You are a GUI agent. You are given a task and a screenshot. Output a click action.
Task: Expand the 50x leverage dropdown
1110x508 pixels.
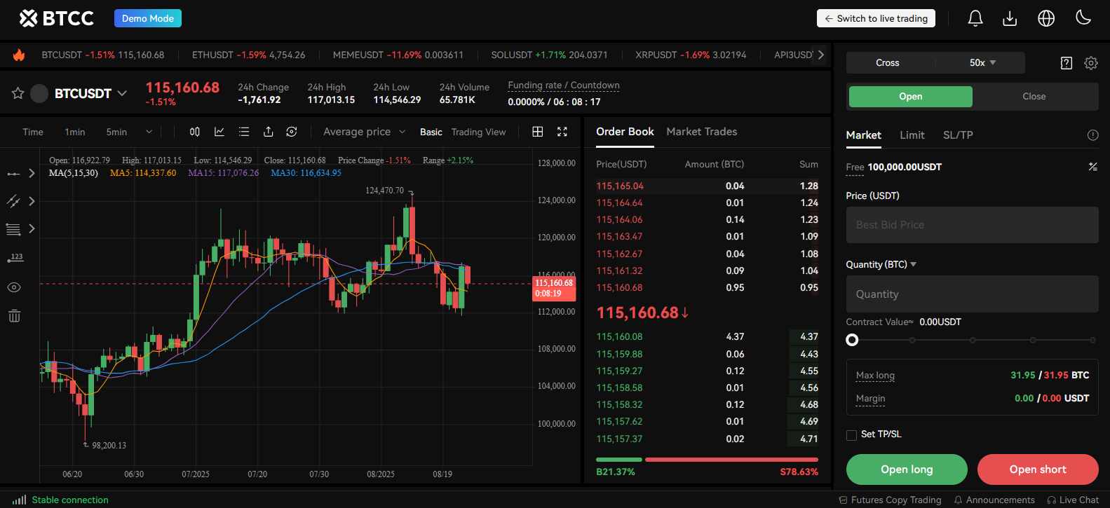click(x=982, y=63)
